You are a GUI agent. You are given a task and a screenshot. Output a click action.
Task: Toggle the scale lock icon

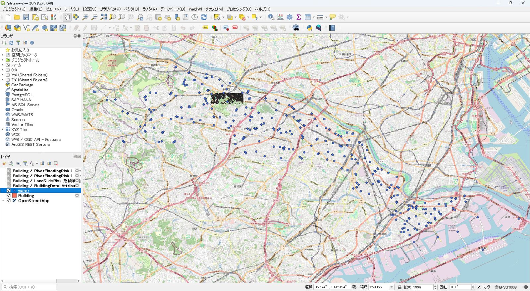pyautogui.click(x=399, y=287)
